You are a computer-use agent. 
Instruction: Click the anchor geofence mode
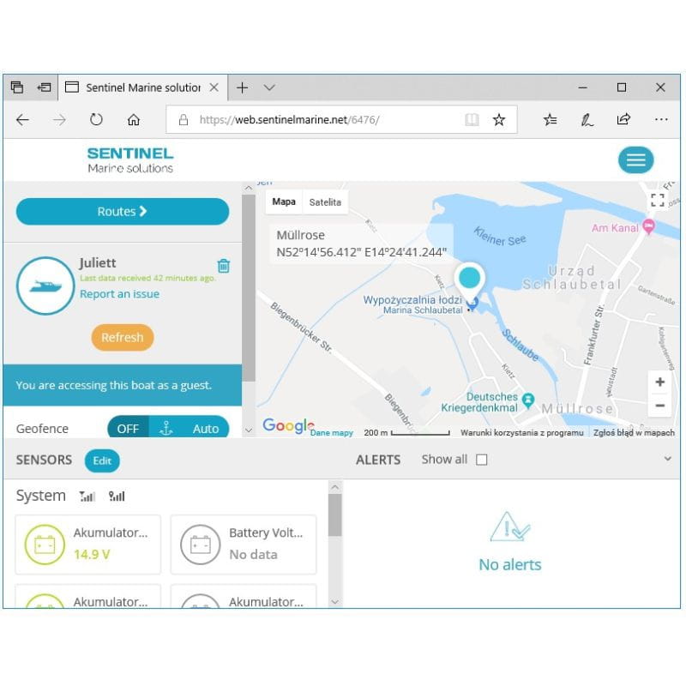(167, 429)
